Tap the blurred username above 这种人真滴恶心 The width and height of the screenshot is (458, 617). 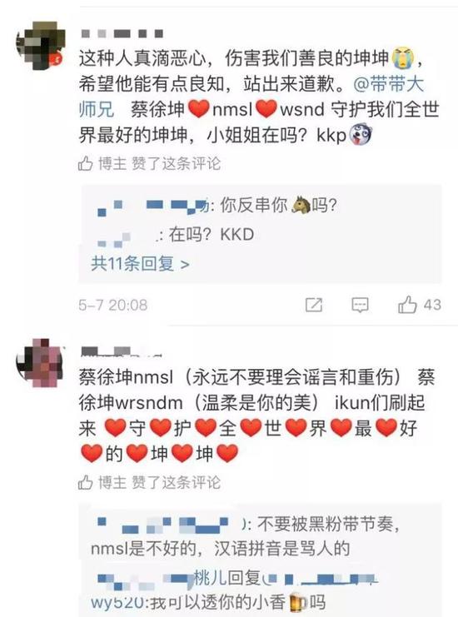[x=122, y=34]
